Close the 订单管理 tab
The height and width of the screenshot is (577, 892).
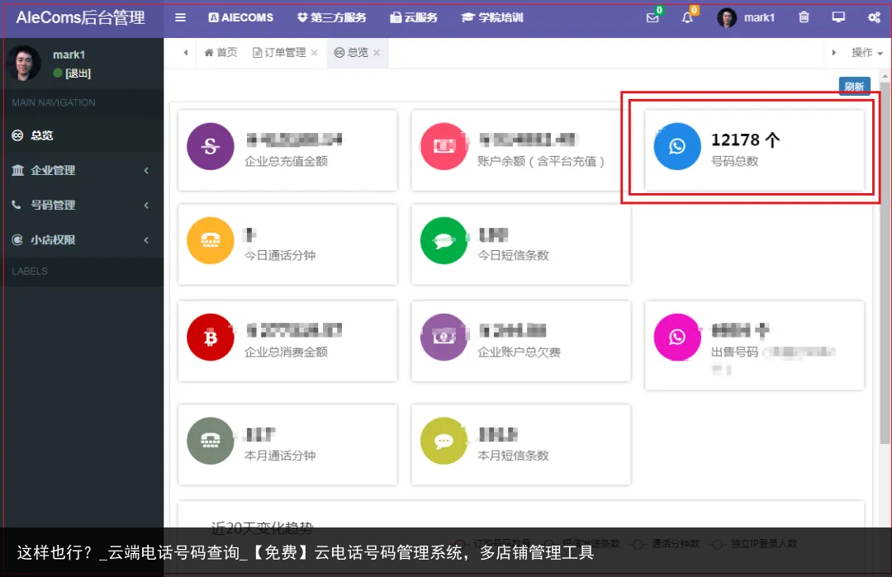tap(314, 53)
